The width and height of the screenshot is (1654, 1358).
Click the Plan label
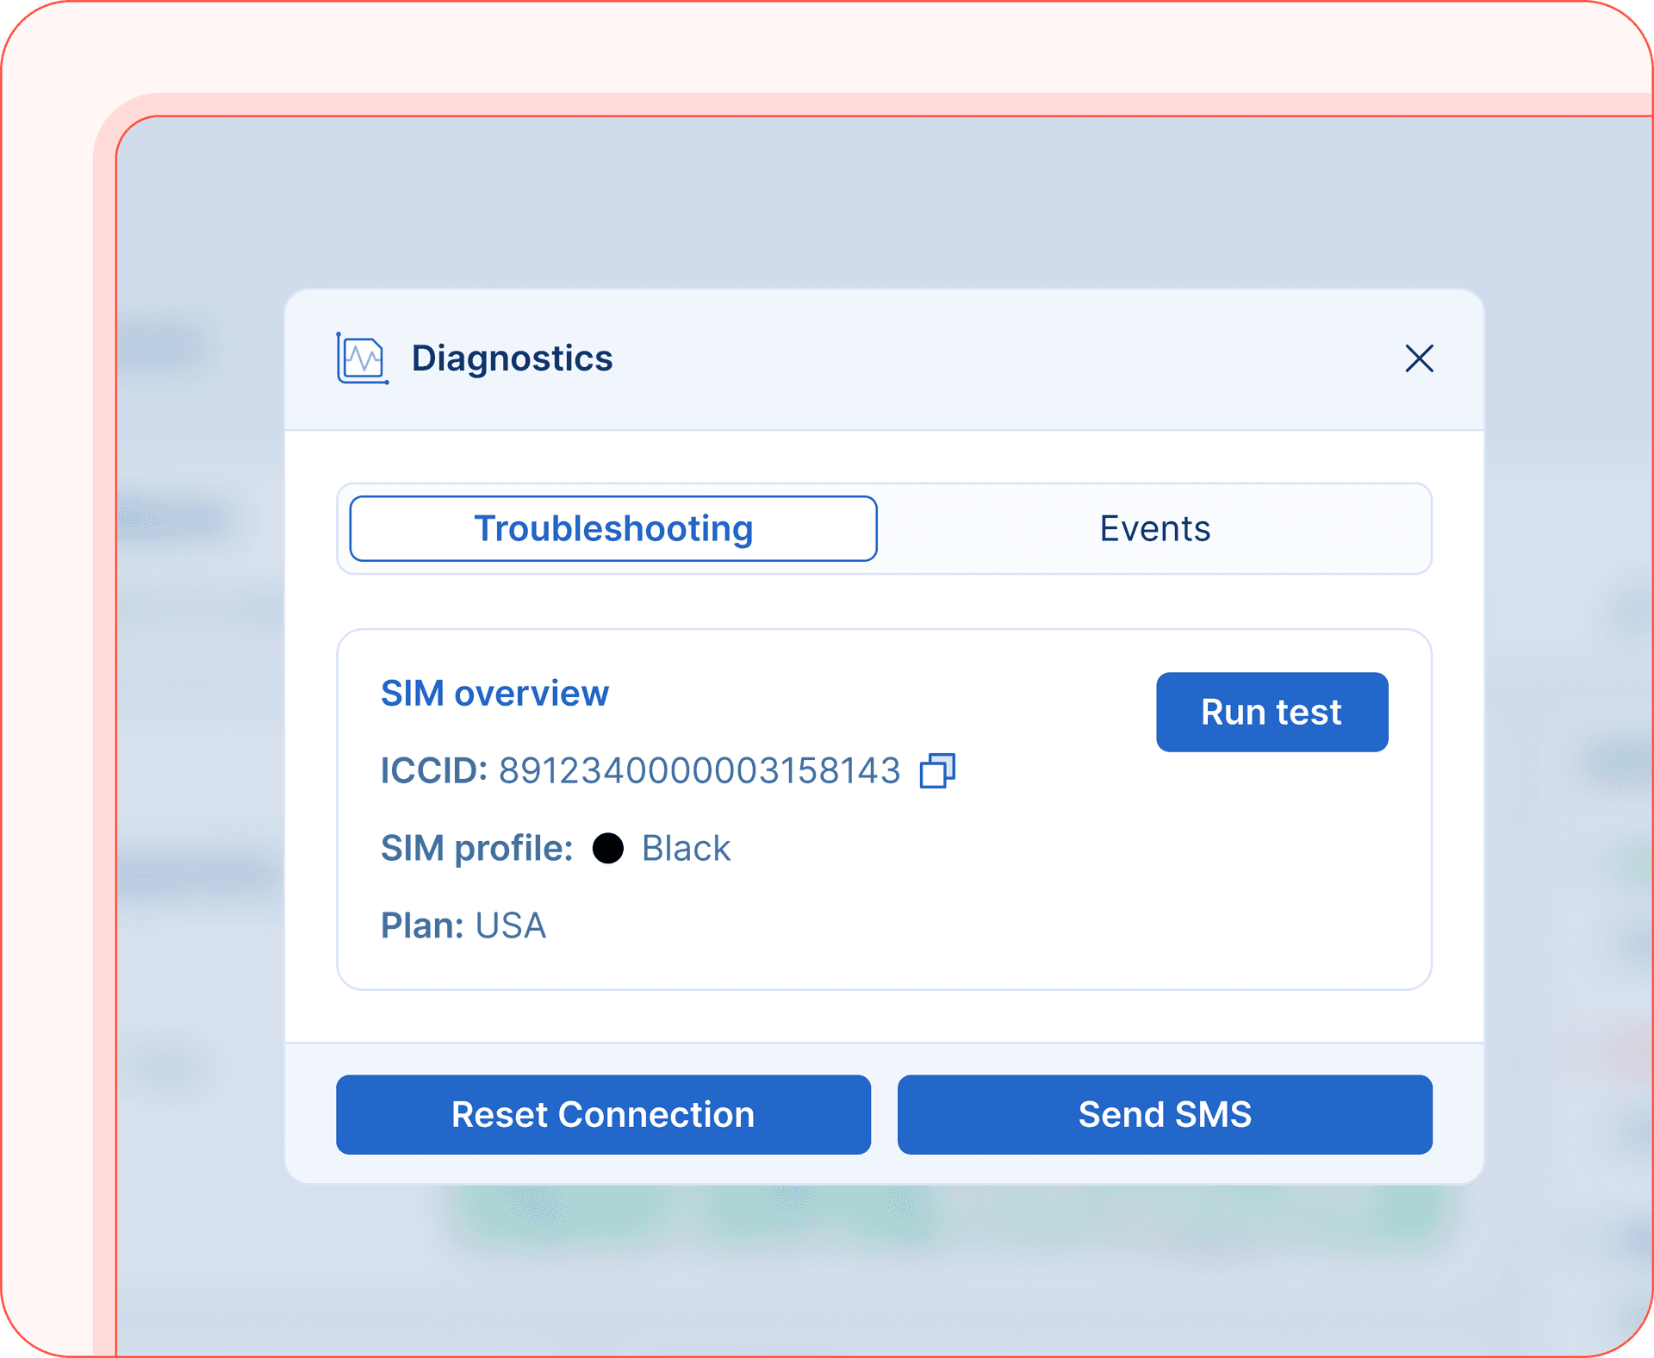point(420,925)
